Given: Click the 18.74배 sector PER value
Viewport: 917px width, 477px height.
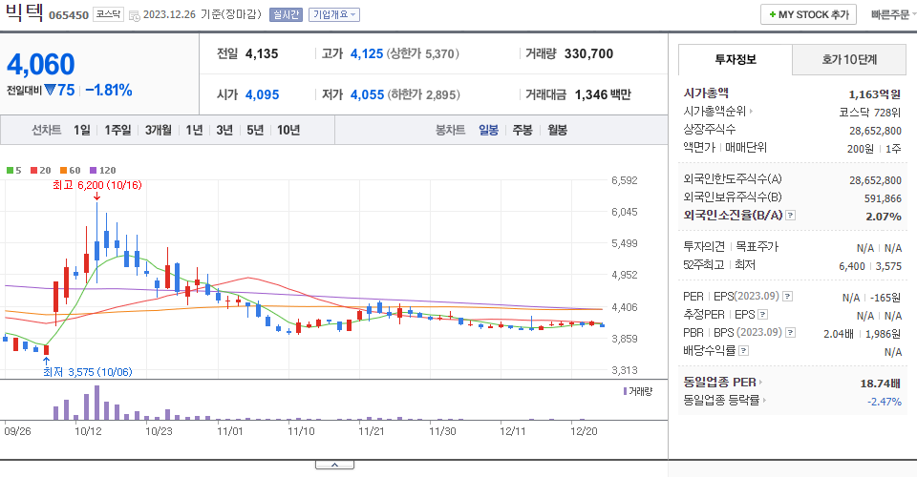Looking at the screenshot, I should pos(880,384).
